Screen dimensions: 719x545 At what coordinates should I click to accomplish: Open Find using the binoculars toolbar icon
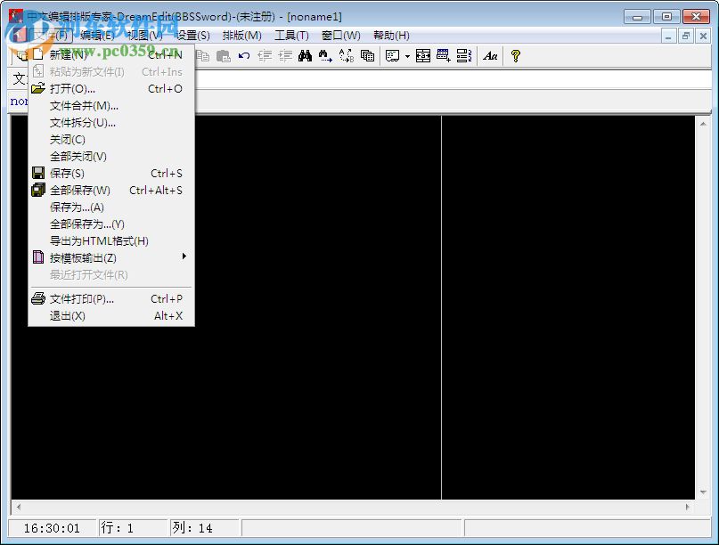(x=303, y=55)
